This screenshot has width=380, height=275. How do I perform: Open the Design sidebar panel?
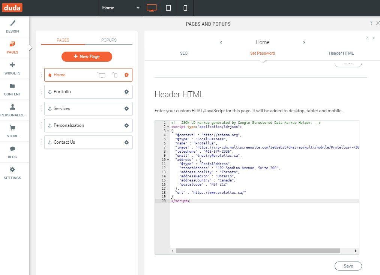tap(12, 27)
